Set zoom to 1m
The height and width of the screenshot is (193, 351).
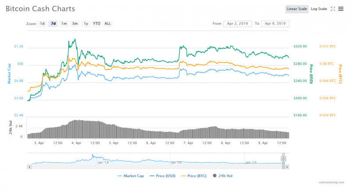click(x=64, y=24)
